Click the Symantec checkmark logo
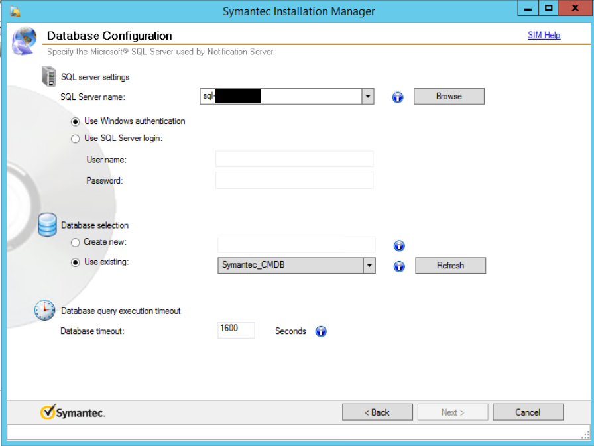This screenshot has height=446, width=594. coord(73,412)
